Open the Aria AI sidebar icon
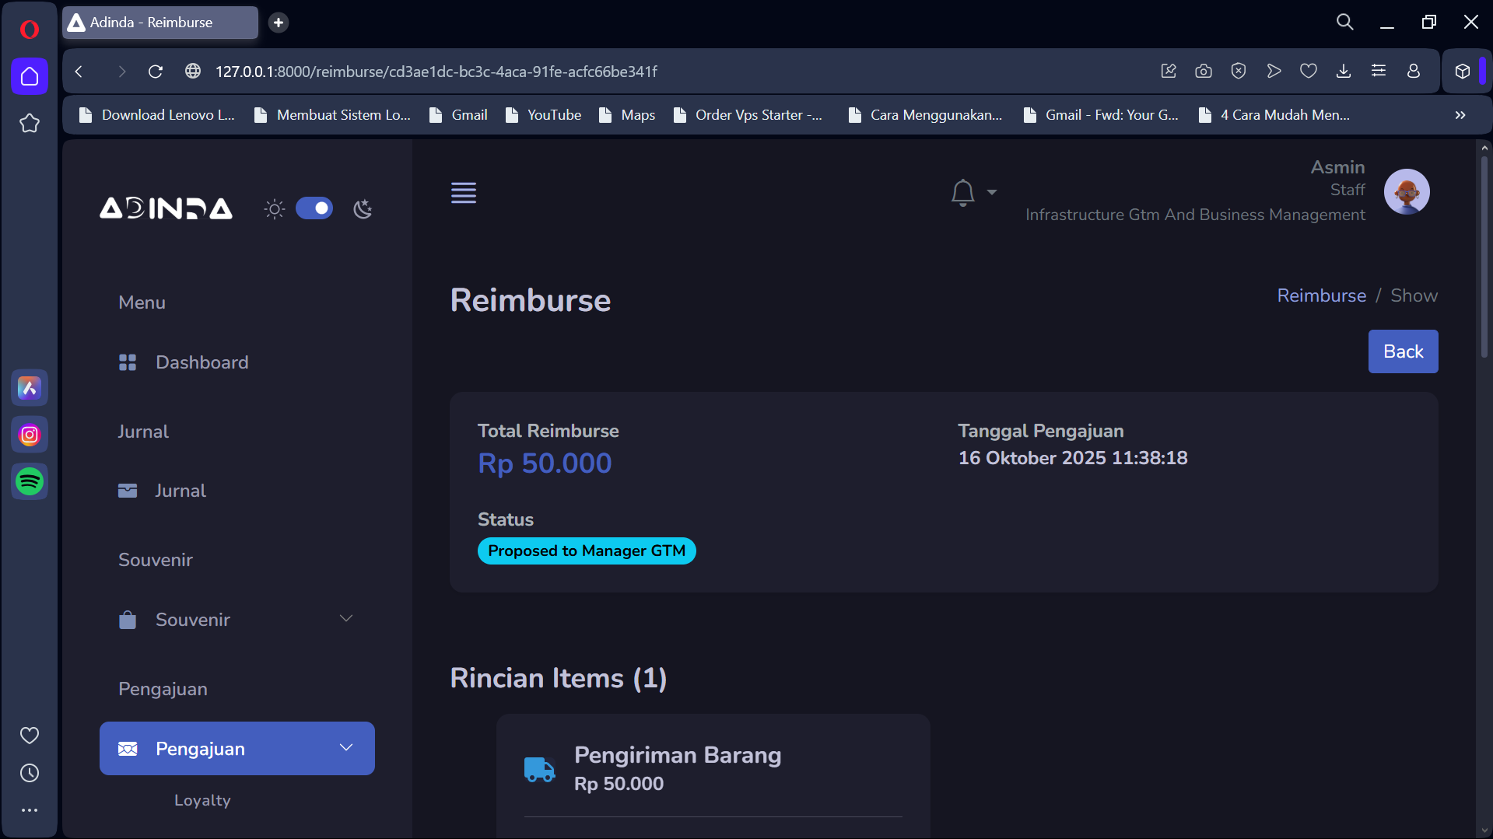Viewport: 1493px width, 839px height. pyautogui.click(x=30, y=387)
